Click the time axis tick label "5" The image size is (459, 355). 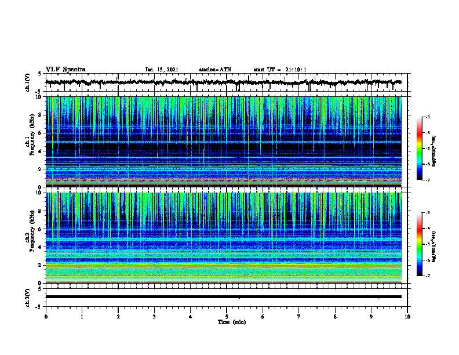(x=227, y=317)
